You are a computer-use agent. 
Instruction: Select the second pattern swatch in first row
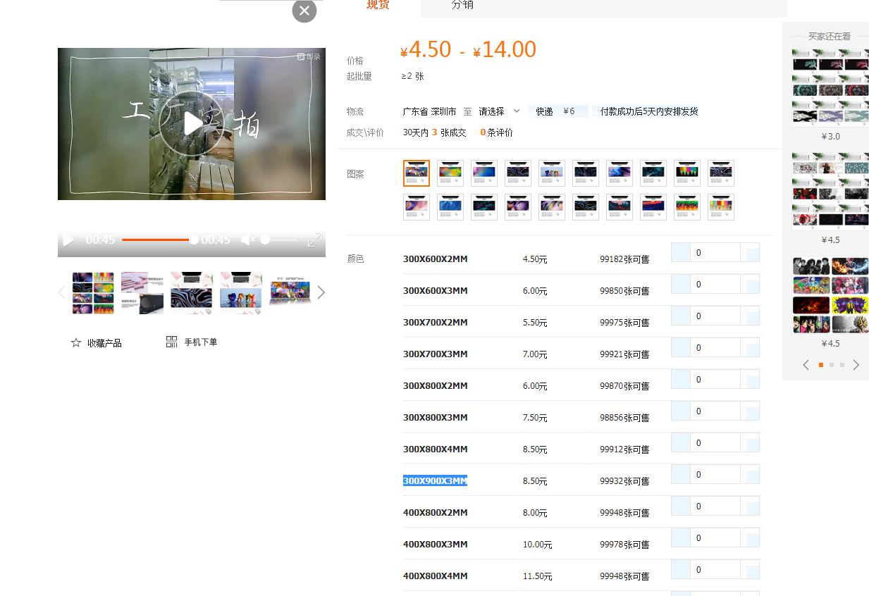pos(450,173)
